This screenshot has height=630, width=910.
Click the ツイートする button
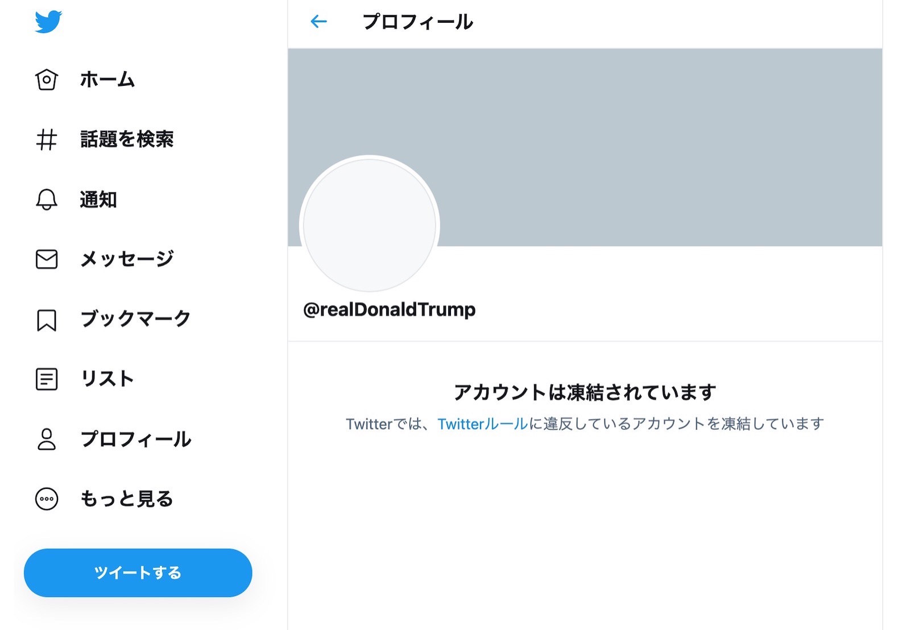tap(138, 573)
